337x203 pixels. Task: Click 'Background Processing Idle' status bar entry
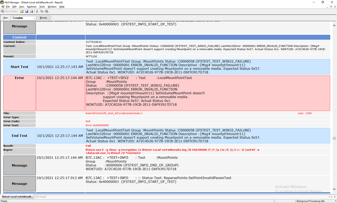(311, 201)
